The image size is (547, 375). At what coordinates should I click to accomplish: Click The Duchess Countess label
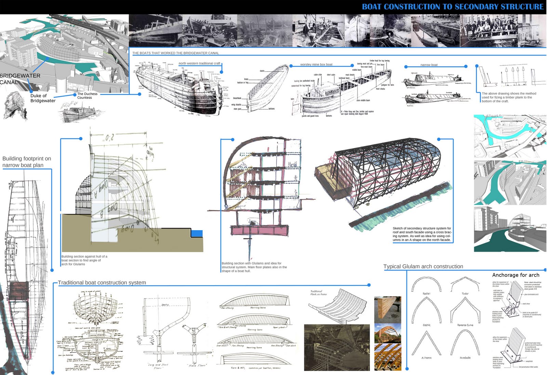[x=88, y=95]
